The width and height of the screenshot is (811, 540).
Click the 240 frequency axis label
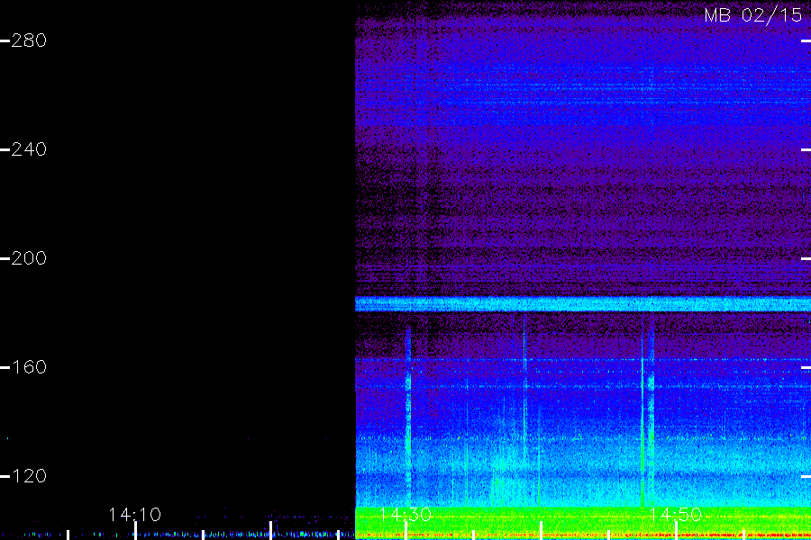coord(29,149)
